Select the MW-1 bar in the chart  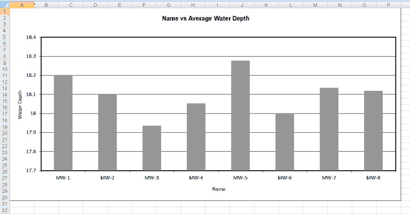[63, 123]
